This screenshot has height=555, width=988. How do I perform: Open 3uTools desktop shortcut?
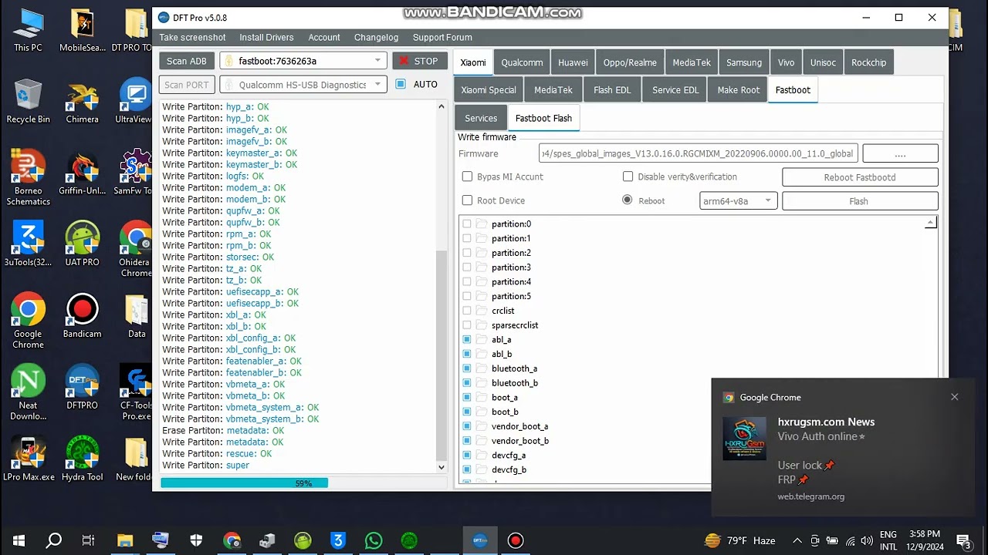click(28, 245)
